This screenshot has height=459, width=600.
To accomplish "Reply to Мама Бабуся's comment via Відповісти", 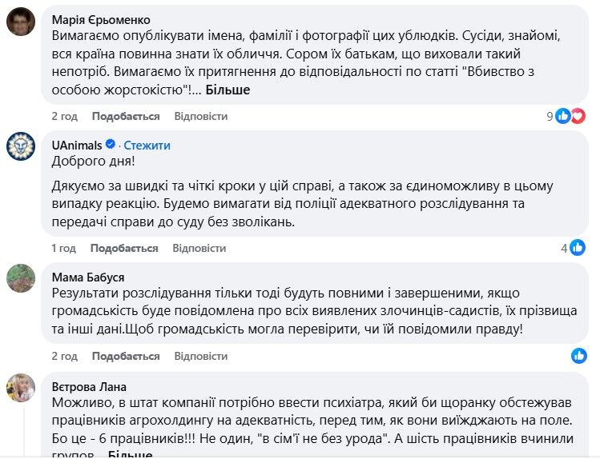I will 201,356.
